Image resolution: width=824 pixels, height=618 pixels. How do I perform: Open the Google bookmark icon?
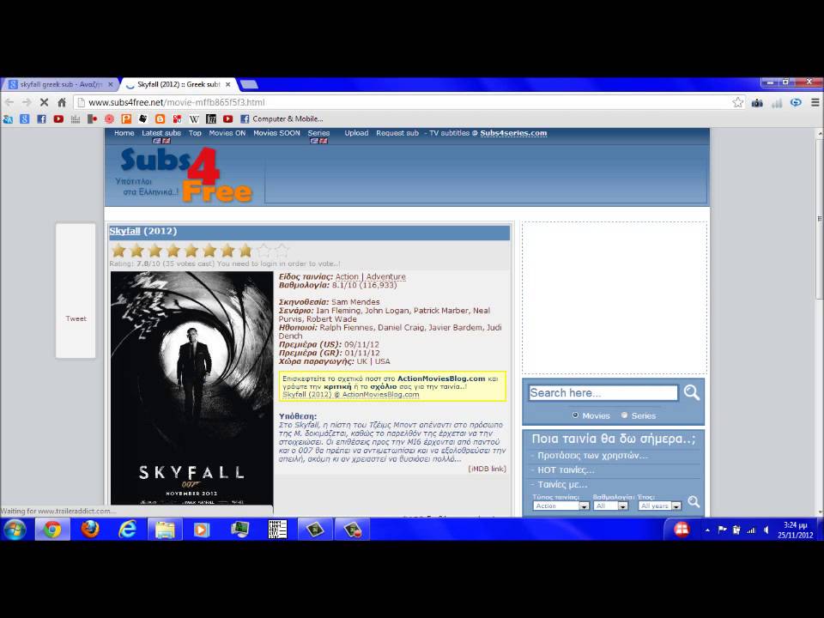(x=25, y=119)
